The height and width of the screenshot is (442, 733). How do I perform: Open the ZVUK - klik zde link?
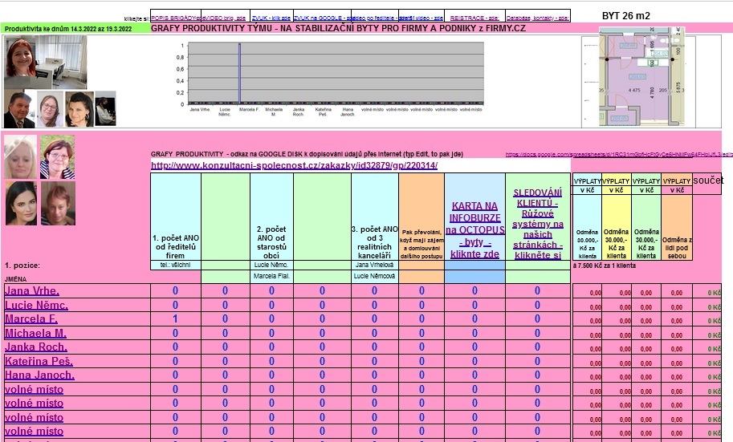pyautogui.click(x=271, y=18)
